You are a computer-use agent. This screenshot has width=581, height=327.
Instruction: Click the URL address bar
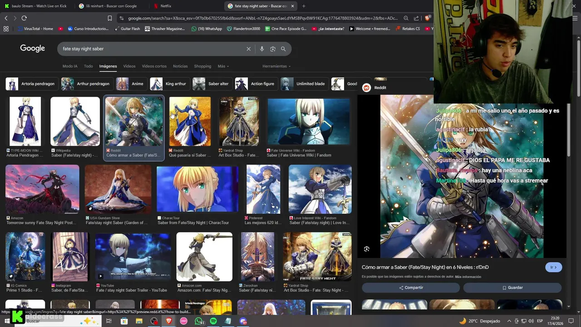click(x=263, y=18)
